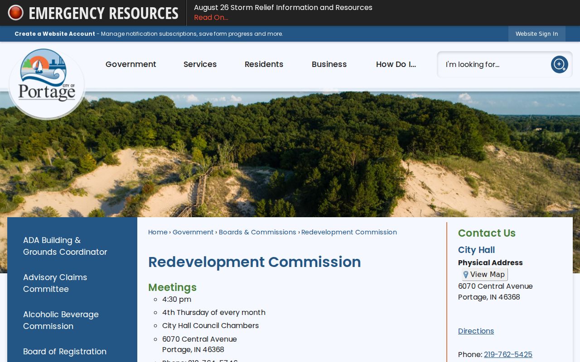Click the phone number 219-762-5425
Viewport: 580px width, 362px height.
pos(508,355)
